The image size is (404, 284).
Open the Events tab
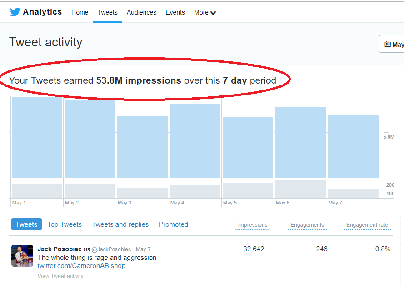(x=175, y=12)
